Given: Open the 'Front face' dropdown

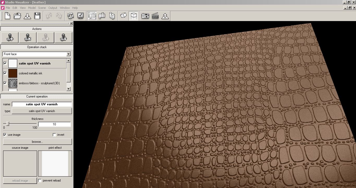Looking at the screenshot, I should click(37, 54).
